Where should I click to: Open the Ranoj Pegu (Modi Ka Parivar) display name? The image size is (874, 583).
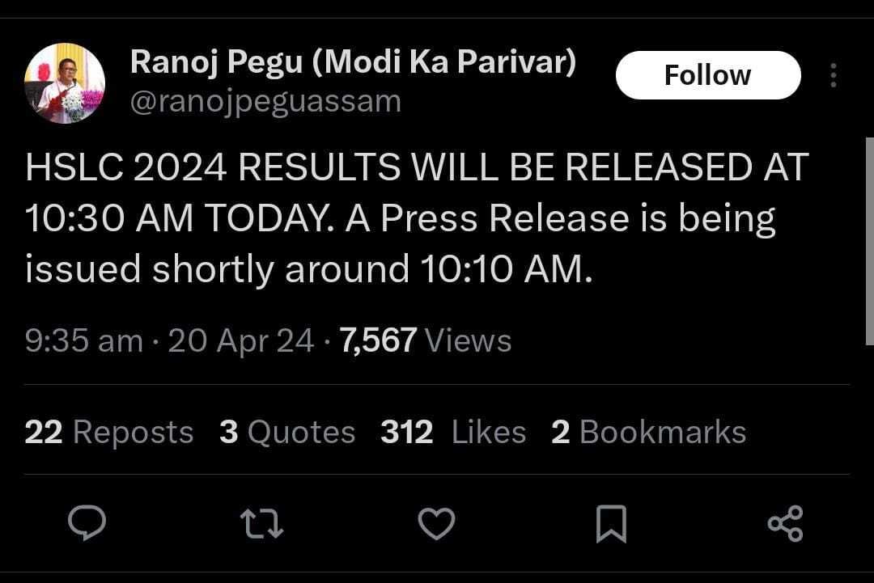tap(353, 61)
